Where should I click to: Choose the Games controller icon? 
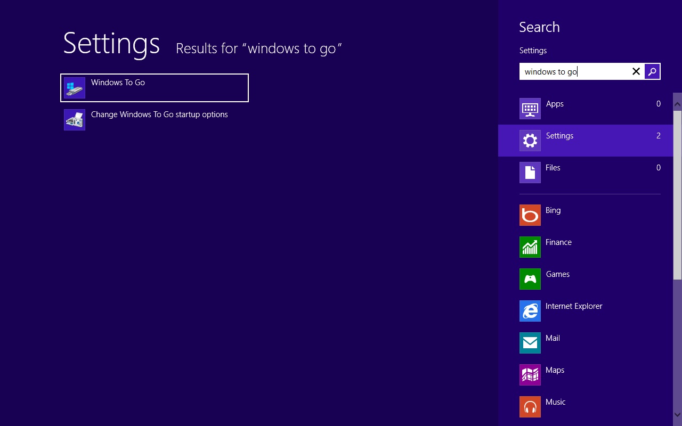click(x=530, y=279)
